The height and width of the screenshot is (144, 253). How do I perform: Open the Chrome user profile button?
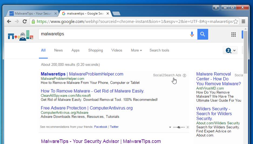(x=216, y=7)
